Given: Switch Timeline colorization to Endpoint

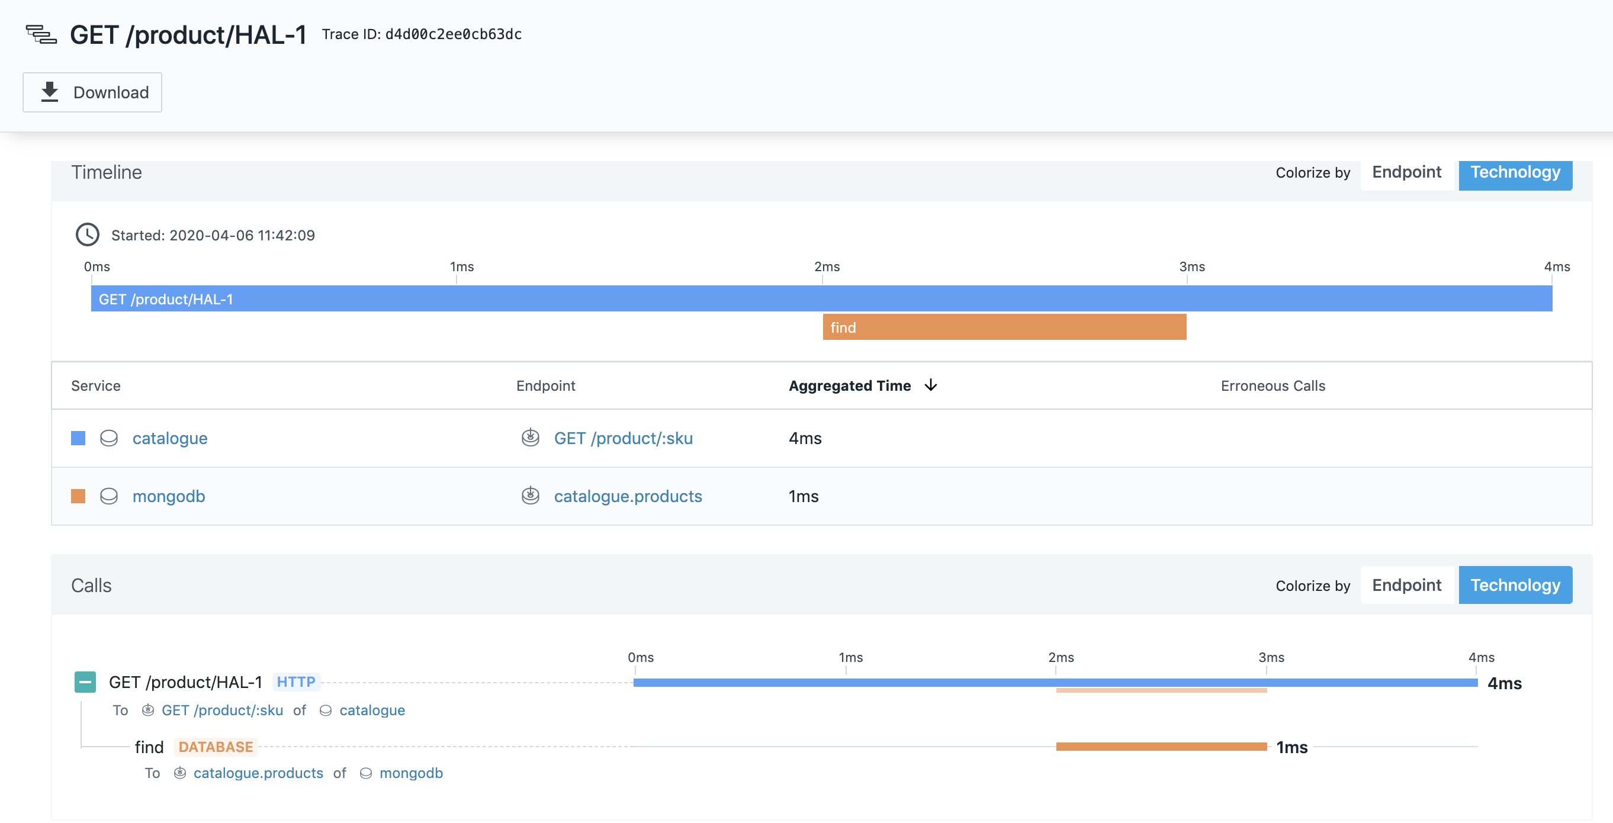Looking at the screenshot, I should point(1406,172).
